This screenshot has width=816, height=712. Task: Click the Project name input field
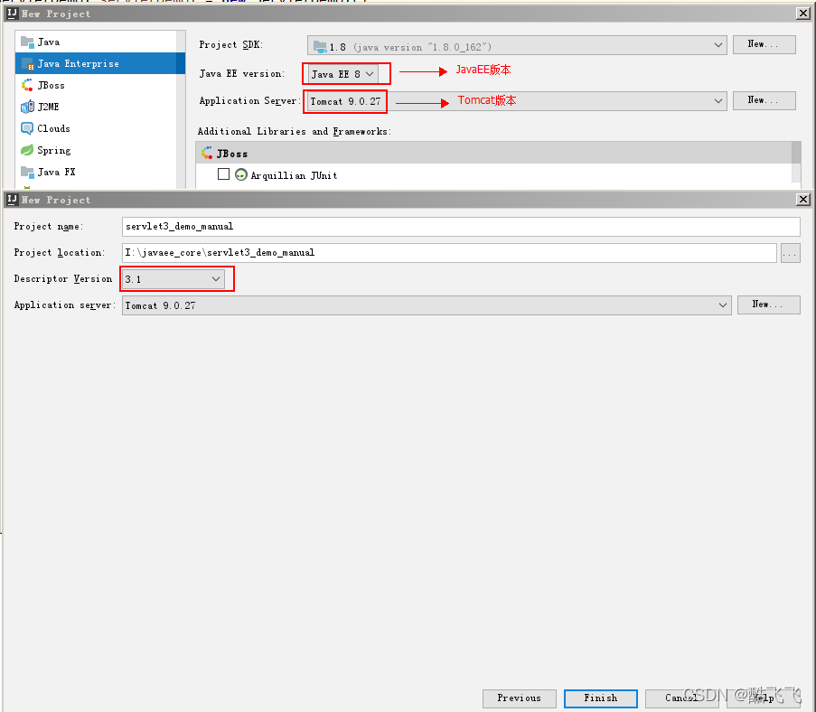461,227
